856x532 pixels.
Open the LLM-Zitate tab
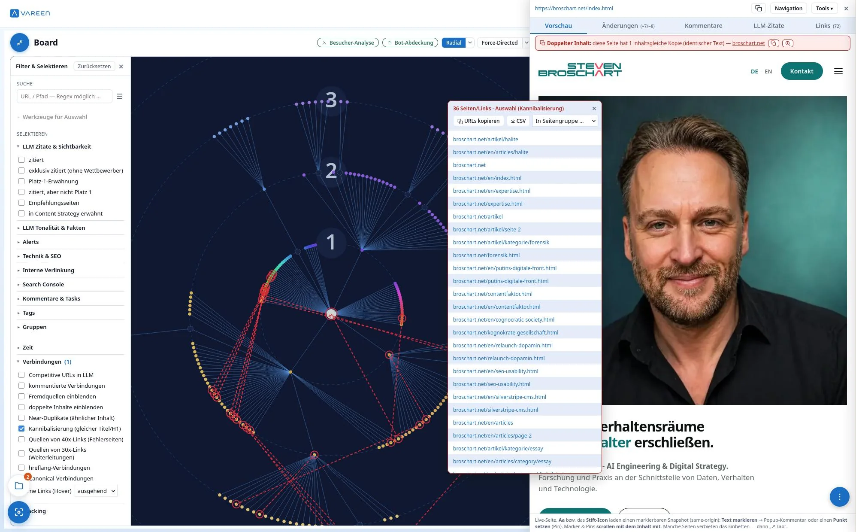click(x=768, y=26)
